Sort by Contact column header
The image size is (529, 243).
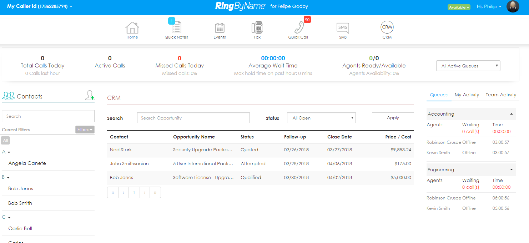coord(119,137)
